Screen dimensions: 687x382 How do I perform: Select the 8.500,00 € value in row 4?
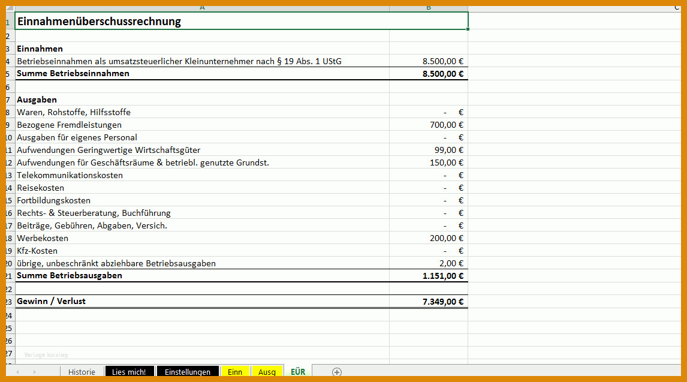click(x=429, y=61)
